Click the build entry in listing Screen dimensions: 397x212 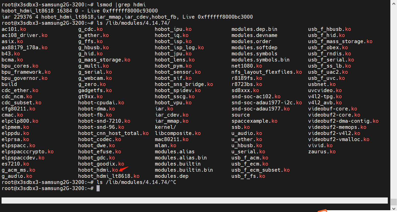tap(9, 84)
